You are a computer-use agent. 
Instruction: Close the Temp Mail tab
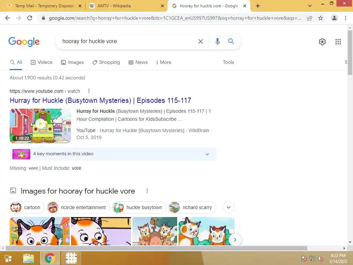click(80, 6)
